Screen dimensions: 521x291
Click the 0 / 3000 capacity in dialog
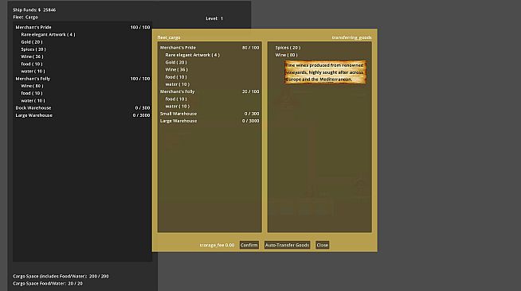tap(250, 121)
